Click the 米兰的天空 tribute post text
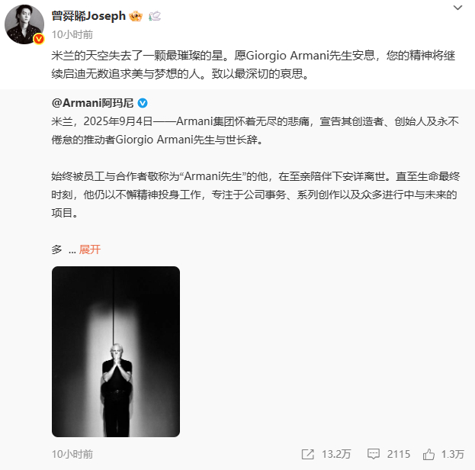The image size is (475, 470). tap(253, 65)
